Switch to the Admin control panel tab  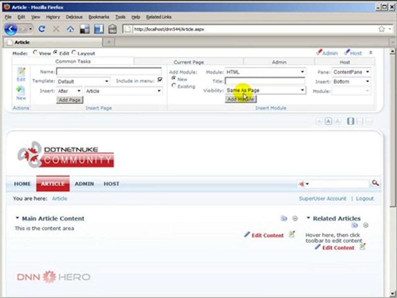pyautogui.click(x=279, y=62)
